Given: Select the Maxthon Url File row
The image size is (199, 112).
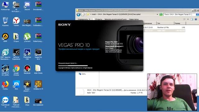Looking at the screenshot, I should click(164, 27).
